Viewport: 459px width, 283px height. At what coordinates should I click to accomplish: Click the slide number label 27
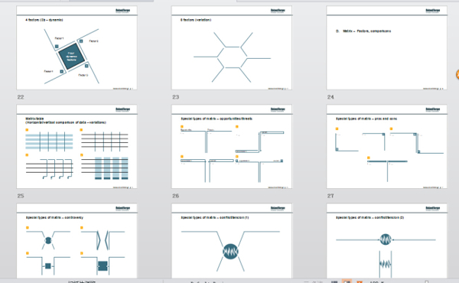click(x=330, y=196)
